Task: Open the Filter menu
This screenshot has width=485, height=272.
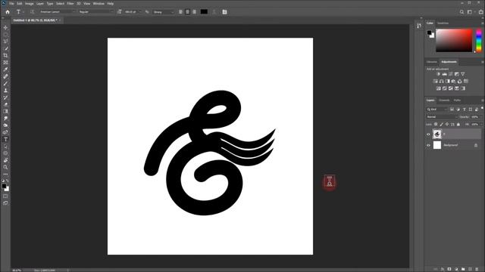Action: click(x=70, y=4)
